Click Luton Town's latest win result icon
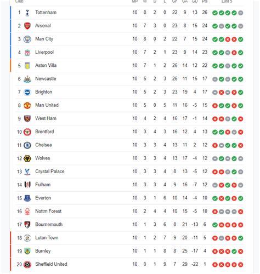This screenshot has width=260, height=274. pos(241,238)
